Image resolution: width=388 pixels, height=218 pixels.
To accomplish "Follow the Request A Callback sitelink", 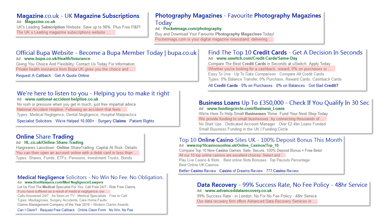I will 34,76.
